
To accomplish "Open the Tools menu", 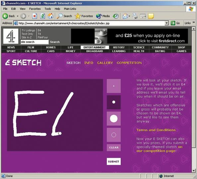I will coord(48,9).
